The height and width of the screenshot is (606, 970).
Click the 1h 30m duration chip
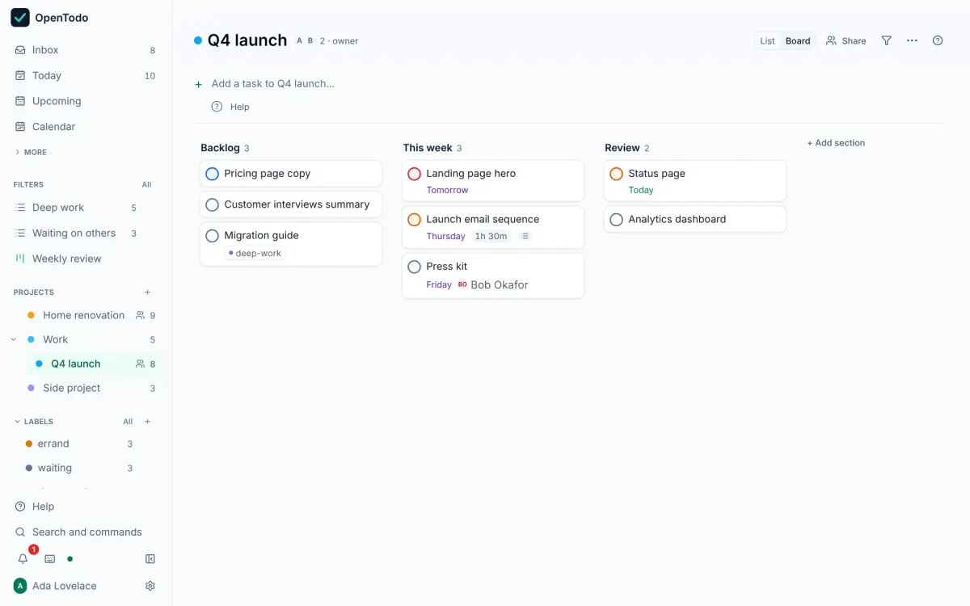coord(491,236)
